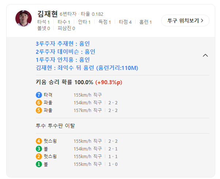Click the green pitch 3 볼 circle
This screenshot has height=179, width=220.
point(39,149)
